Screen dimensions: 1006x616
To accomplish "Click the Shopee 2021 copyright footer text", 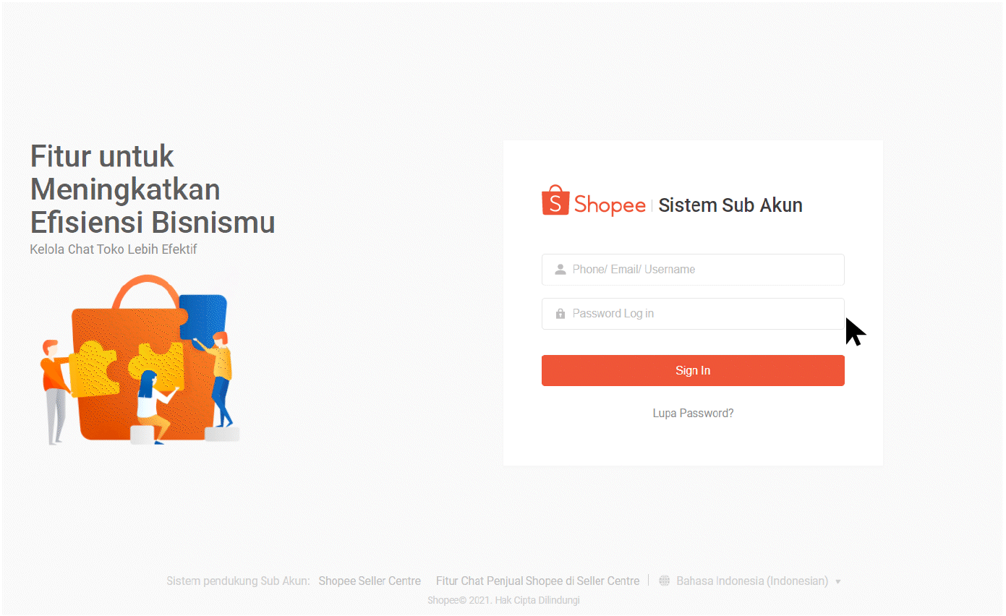I will 503,600.
